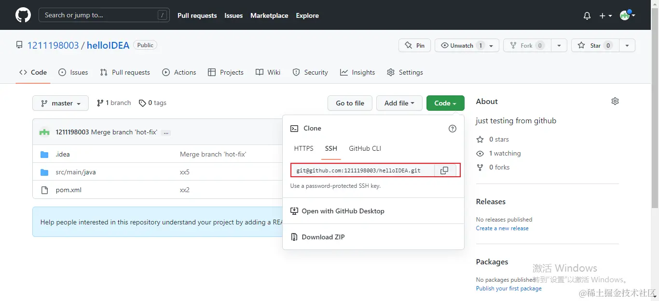Select the HTTPS clone tab

[303, 148]
